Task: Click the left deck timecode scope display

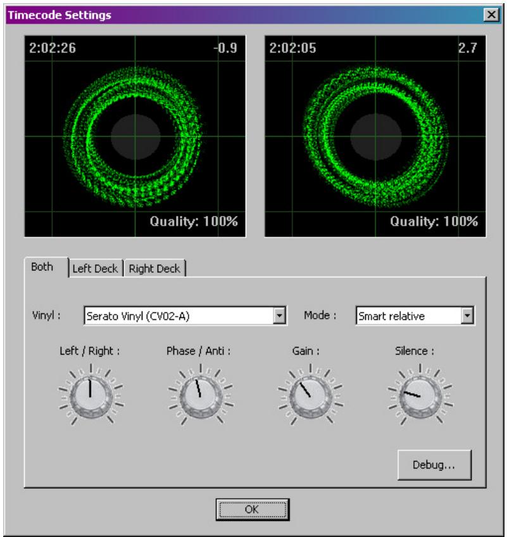Action: pyautogui.click(x=135, y=136)
